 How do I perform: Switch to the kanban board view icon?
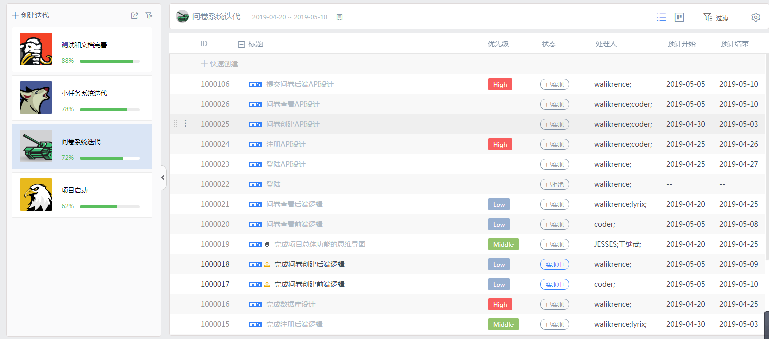(679, 17)
